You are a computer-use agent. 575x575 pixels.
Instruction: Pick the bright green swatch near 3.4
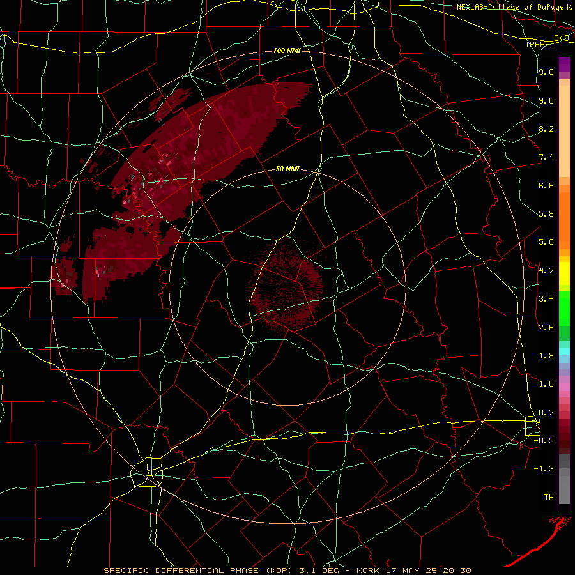click(564, 307)
